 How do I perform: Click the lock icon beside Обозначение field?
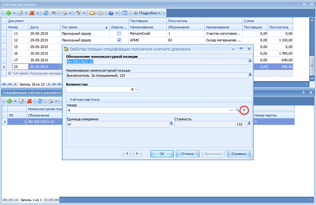coord(250,60)
